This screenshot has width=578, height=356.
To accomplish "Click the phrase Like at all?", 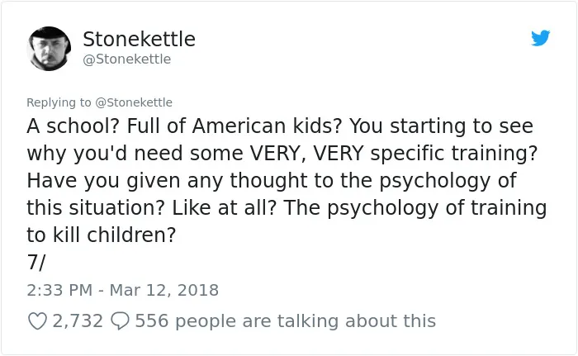I will click(224, 207).
